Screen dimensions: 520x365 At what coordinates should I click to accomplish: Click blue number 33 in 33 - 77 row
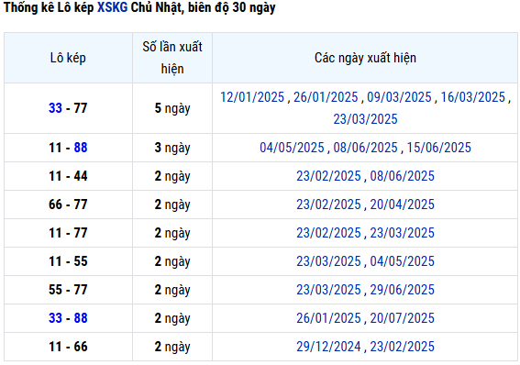[x=55, y=108]
